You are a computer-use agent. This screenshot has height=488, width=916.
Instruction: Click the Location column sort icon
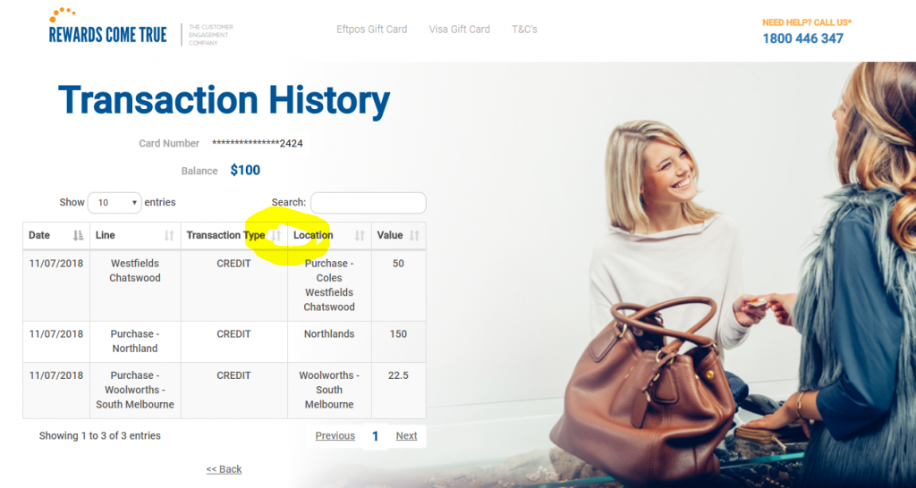click(x=360, y=236)
